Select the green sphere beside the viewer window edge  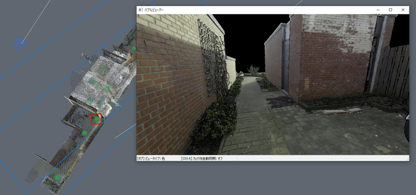coord(134,48)
